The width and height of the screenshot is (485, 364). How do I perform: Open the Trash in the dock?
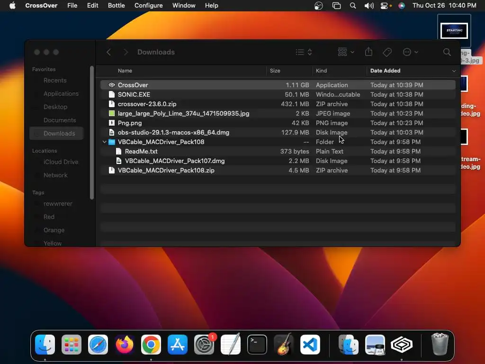440,345
